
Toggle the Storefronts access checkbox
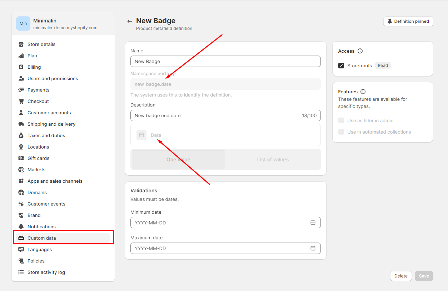coord(341,66)
